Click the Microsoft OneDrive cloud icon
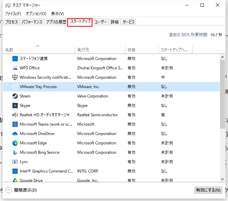Screen dimensions: 228x201 [x=15, y=134]
